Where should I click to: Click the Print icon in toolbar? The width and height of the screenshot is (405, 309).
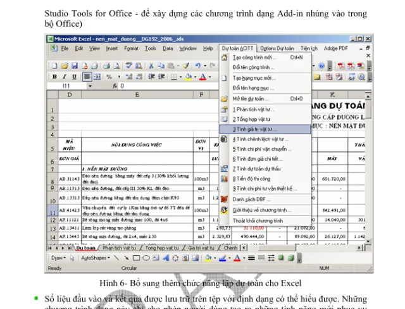106,66
